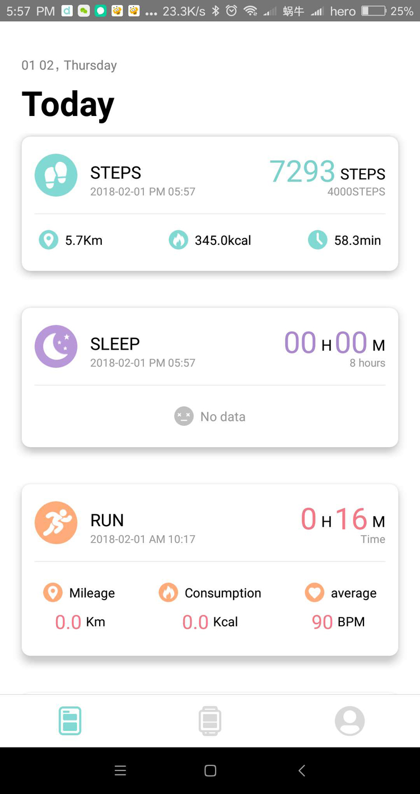Image resolution: width=420 pixels, height=794 pixels.
Task: Tap the Android home navigation button
Action: tap(210, 770)
